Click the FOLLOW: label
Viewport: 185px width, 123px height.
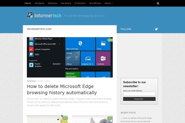click(x=126, y=29)
